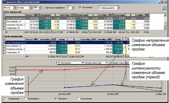Click the row selector next to 'Талалихина, 39' in the lower table
Screen dimensions: 169x103
point(4,52)
